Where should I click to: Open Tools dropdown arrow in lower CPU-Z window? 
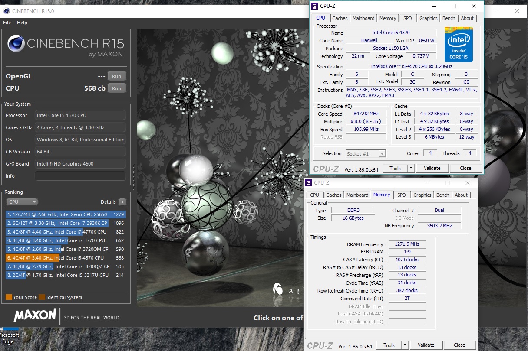pyautogui.click(x=405, y=345)
